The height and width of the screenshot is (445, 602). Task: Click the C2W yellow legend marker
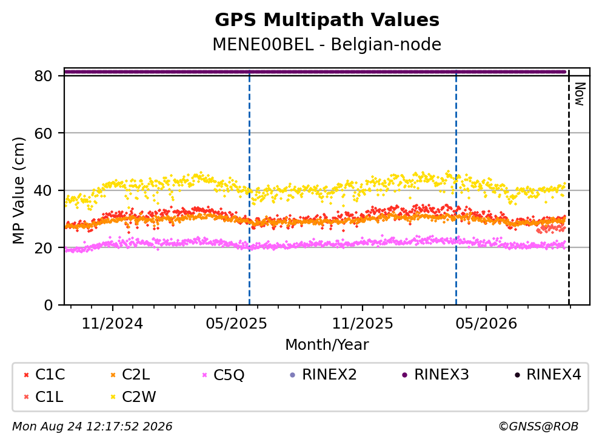click(113, 397)
